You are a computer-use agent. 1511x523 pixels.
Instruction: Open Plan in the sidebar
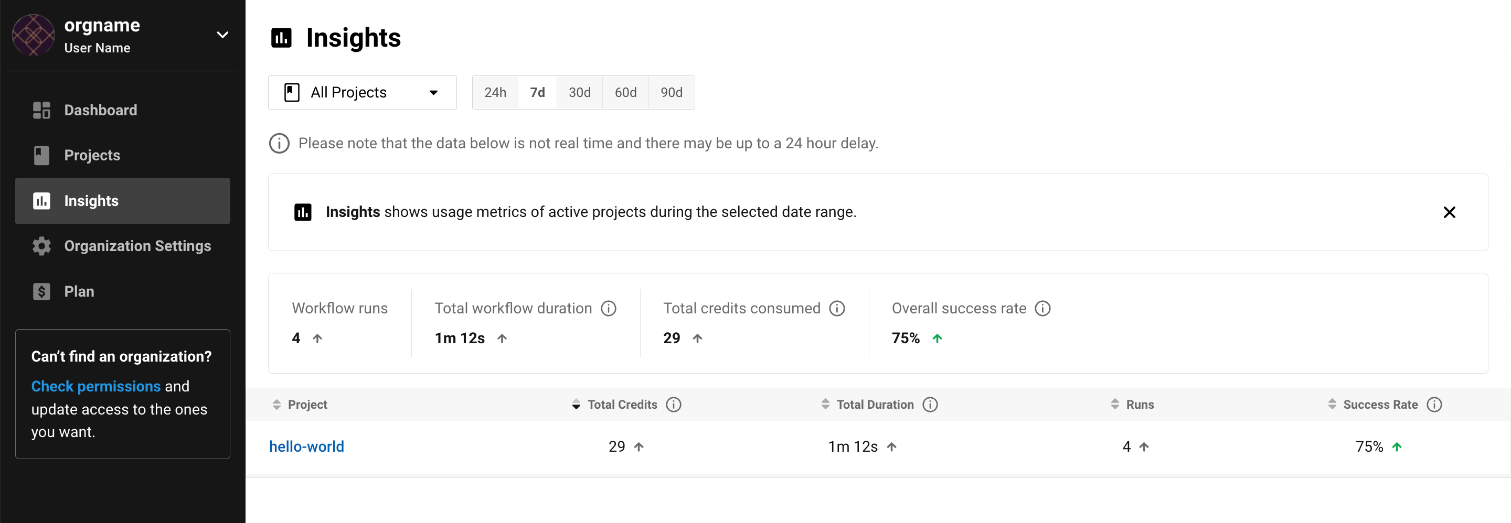point(123,291)
